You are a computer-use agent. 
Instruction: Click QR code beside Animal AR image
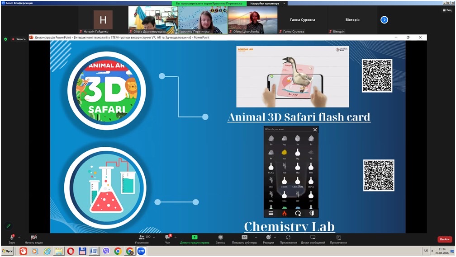[377, 76]
